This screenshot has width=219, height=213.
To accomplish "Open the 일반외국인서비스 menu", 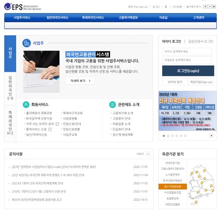I will click(x=57, y=18).
